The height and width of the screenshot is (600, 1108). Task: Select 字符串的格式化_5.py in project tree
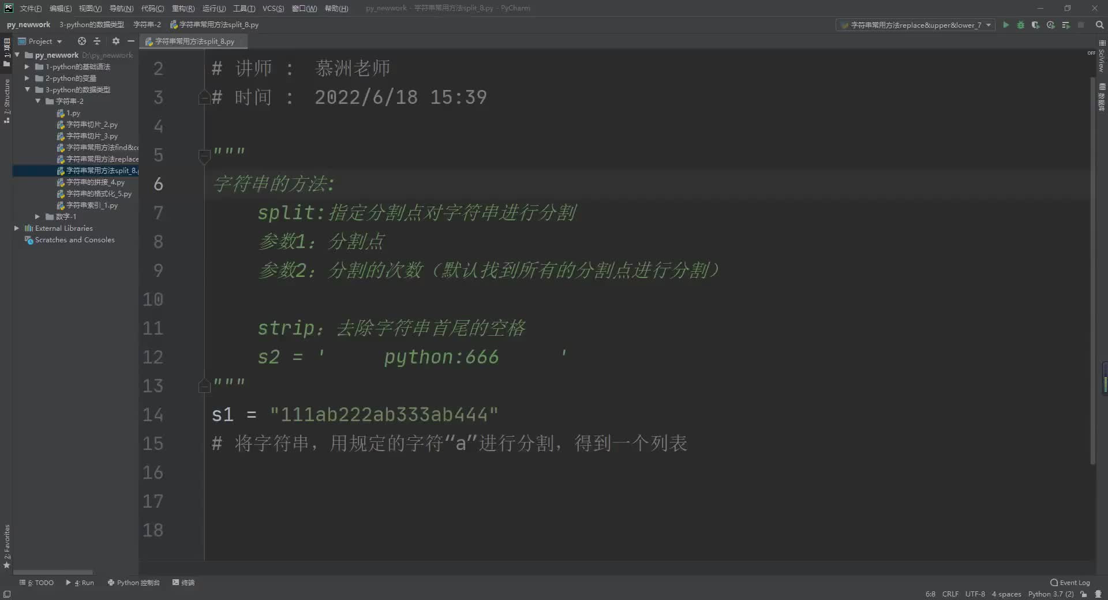pyautogui.click(x=94, y=194)
